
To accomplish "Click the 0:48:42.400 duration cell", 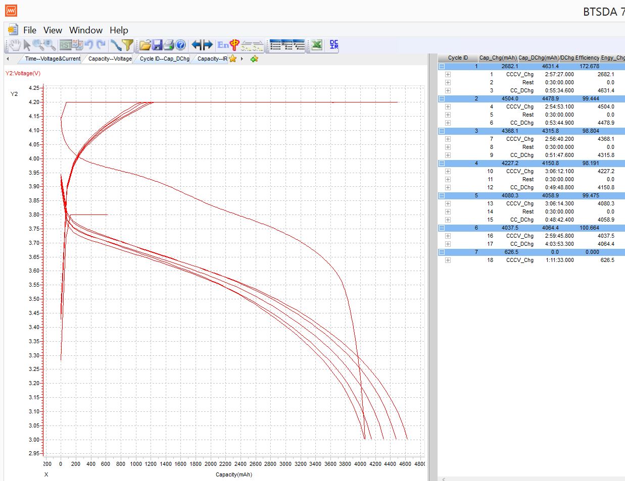I will pos(559,220).
